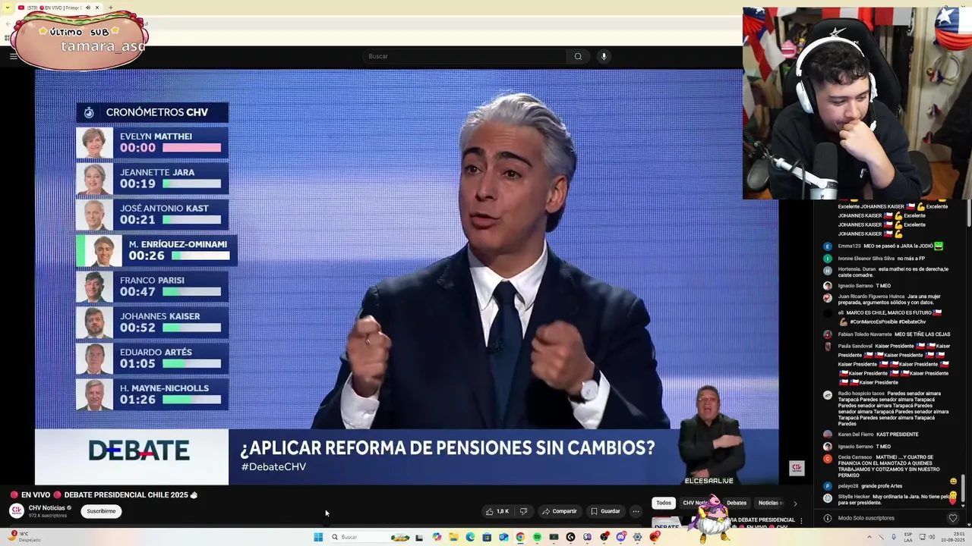The height and width of the screenshot is (546, 972).
Task: Click chat author Paula Sandoval
Action: (855, 347)
